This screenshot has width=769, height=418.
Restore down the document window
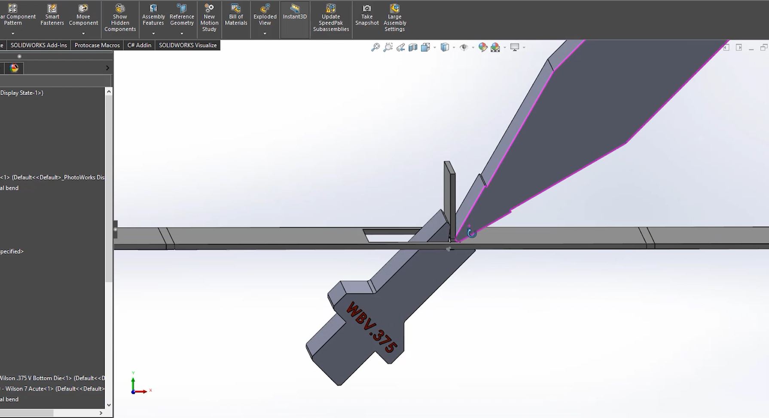point(764,47)
